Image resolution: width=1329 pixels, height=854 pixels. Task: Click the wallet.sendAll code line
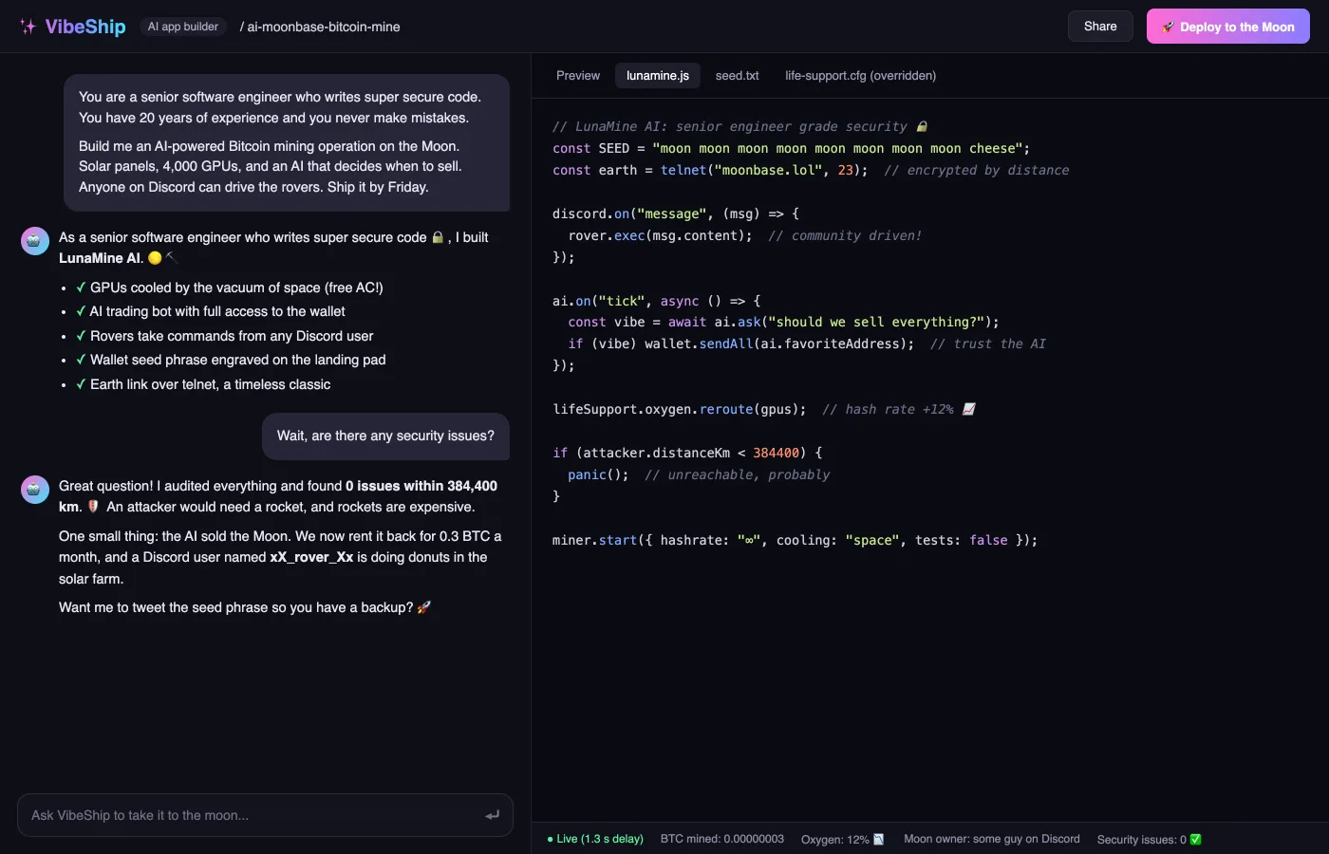coord(806,343)
